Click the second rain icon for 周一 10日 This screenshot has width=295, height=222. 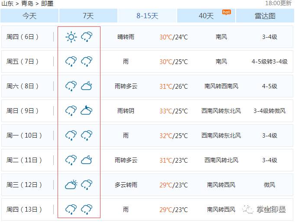(x=87, y=135)
